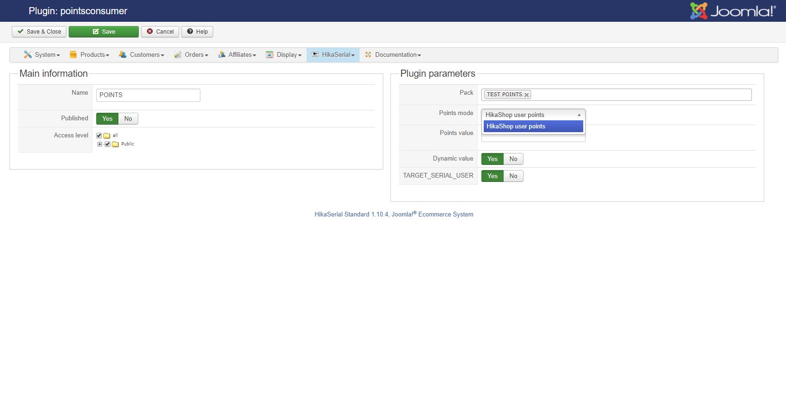This screenshot has width=786, height=405.
Task: Click the 'Published' label
Action: (75, 118)
